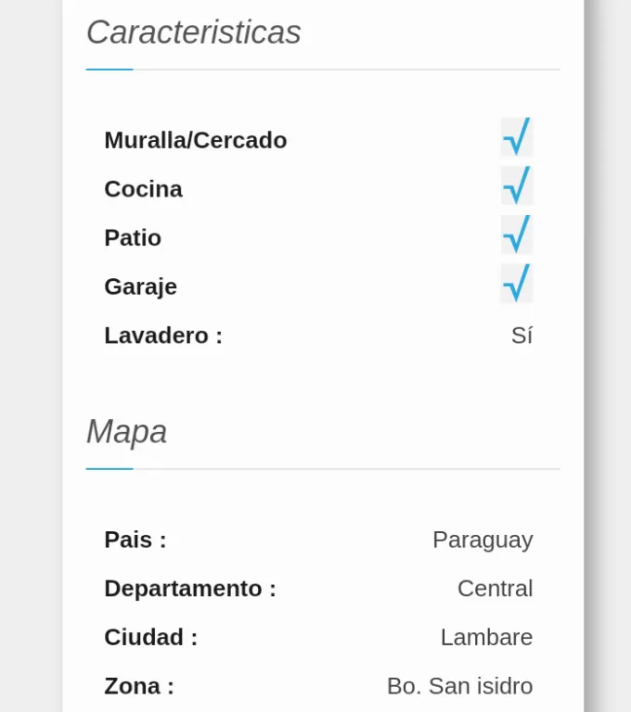Click the Ciudad label
This screenshot has height=712, width=631.
click(151, 637)
